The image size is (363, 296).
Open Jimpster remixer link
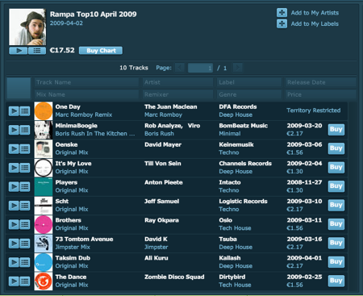click(156, 247)
